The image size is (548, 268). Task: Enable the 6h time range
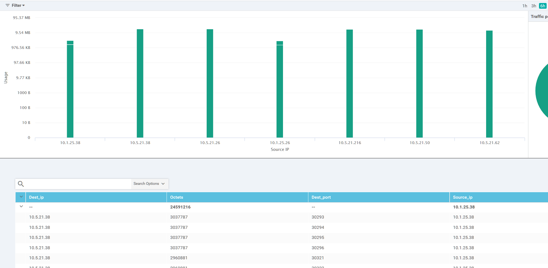click(543, 5)
